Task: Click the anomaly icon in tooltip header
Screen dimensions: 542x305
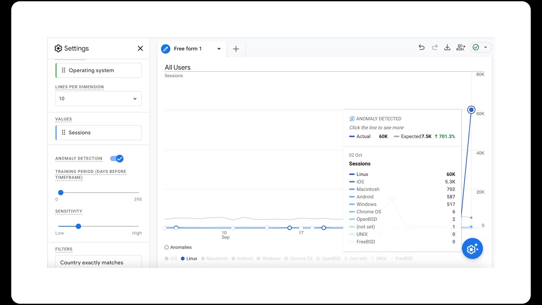Action: pyautogui.click(x=352, y=119)
